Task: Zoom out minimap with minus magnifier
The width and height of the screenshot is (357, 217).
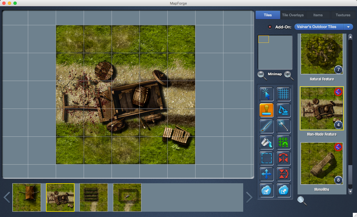Action: 262,75
